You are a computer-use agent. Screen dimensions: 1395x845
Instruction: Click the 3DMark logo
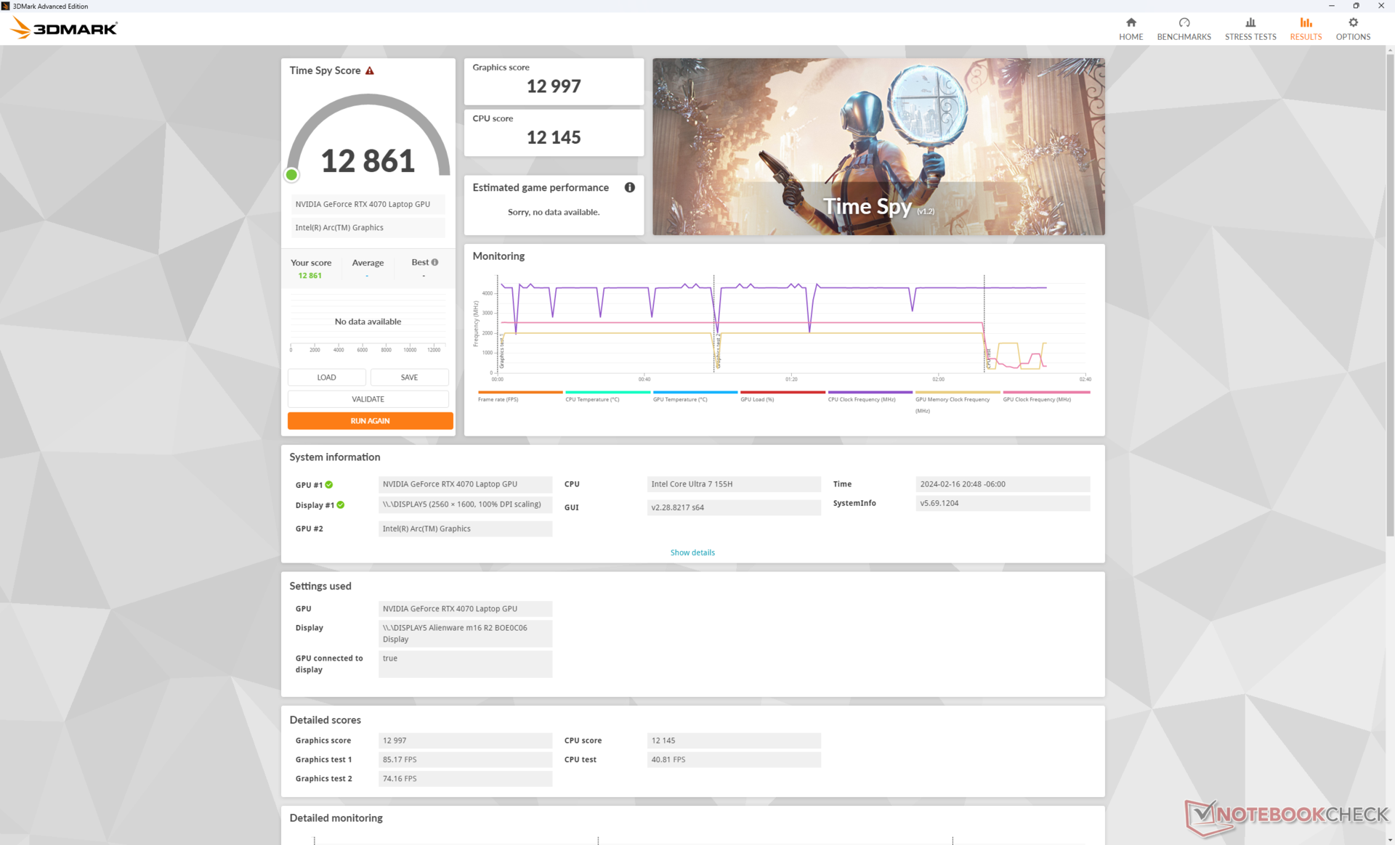tap(64, 28)
